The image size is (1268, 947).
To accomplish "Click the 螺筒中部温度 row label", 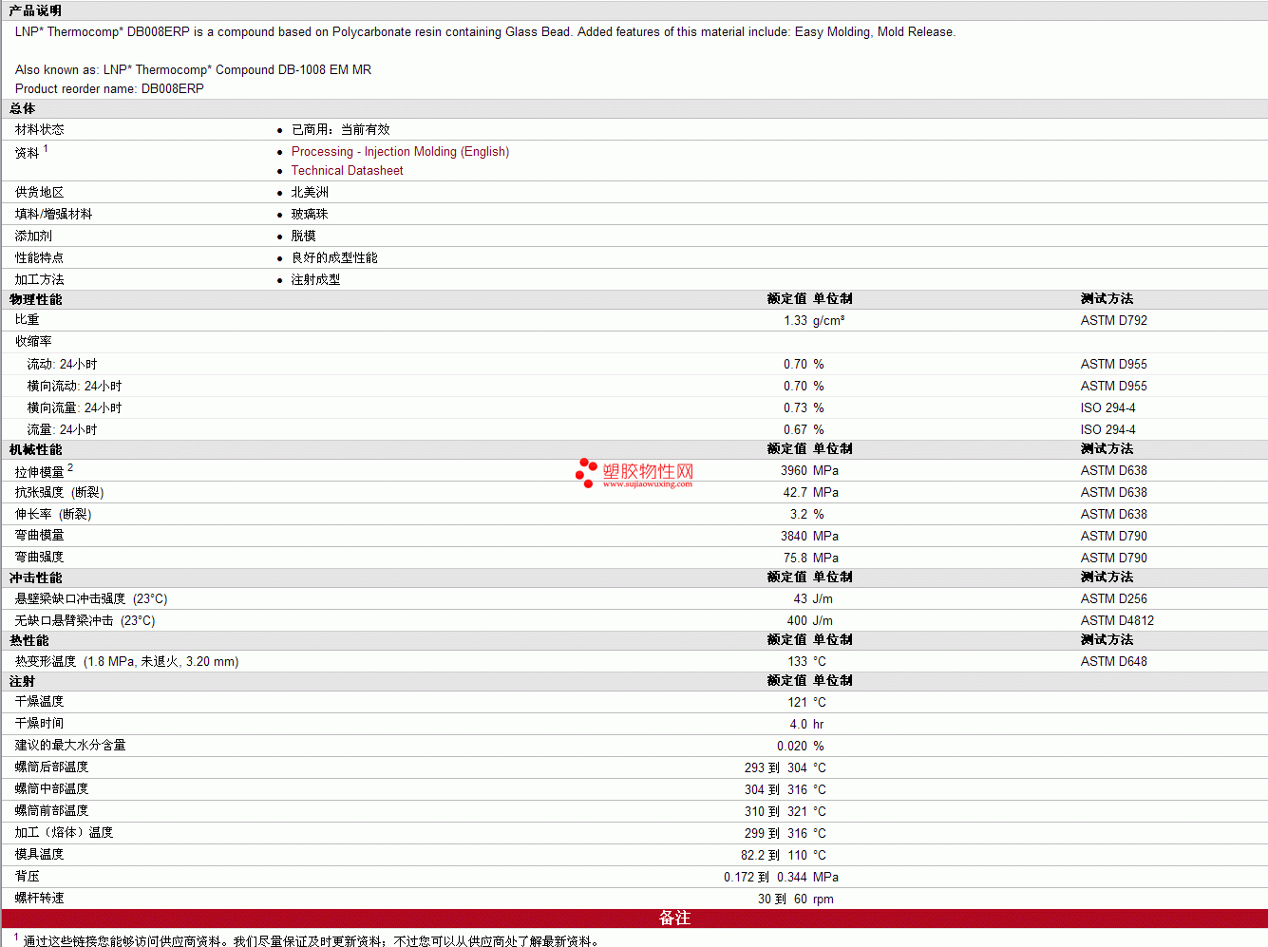I will 52,789.
